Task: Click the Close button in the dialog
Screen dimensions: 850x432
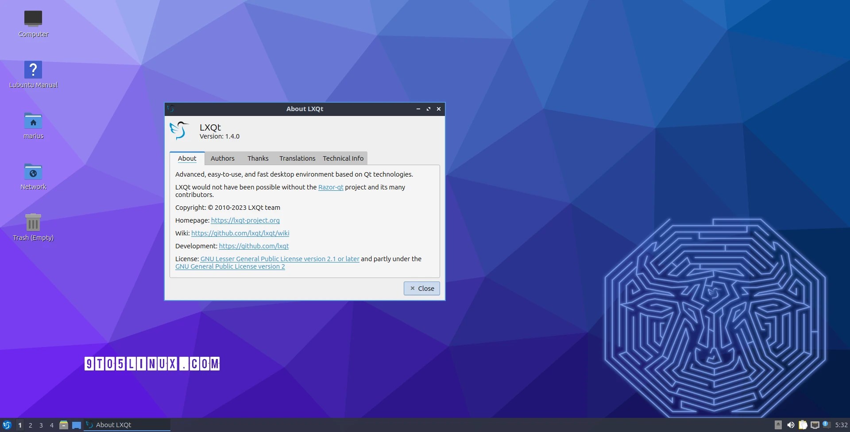Action: coord(422,288)
